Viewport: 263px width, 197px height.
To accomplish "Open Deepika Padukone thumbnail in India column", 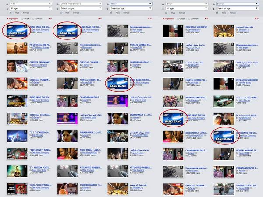I will tap(17, 66).
